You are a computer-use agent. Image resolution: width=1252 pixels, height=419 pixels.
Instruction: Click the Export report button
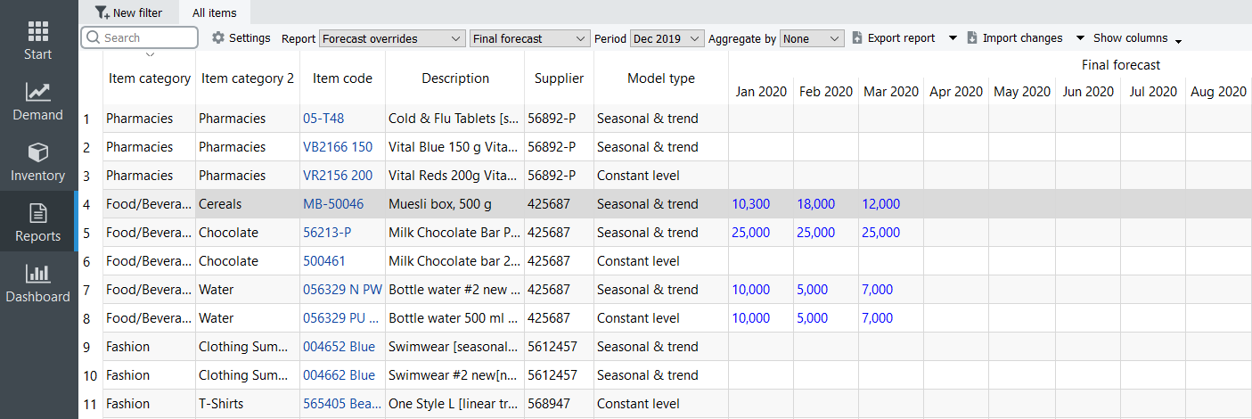tap(894, 38)
